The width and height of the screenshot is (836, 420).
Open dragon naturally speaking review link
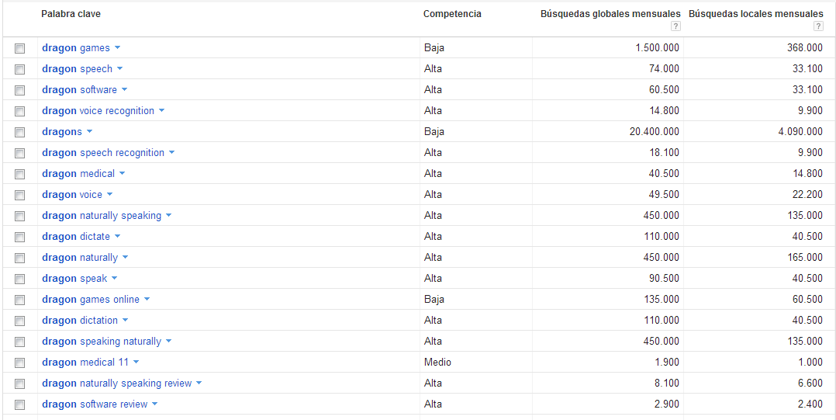pyautogui.click(x=116, y=384)
